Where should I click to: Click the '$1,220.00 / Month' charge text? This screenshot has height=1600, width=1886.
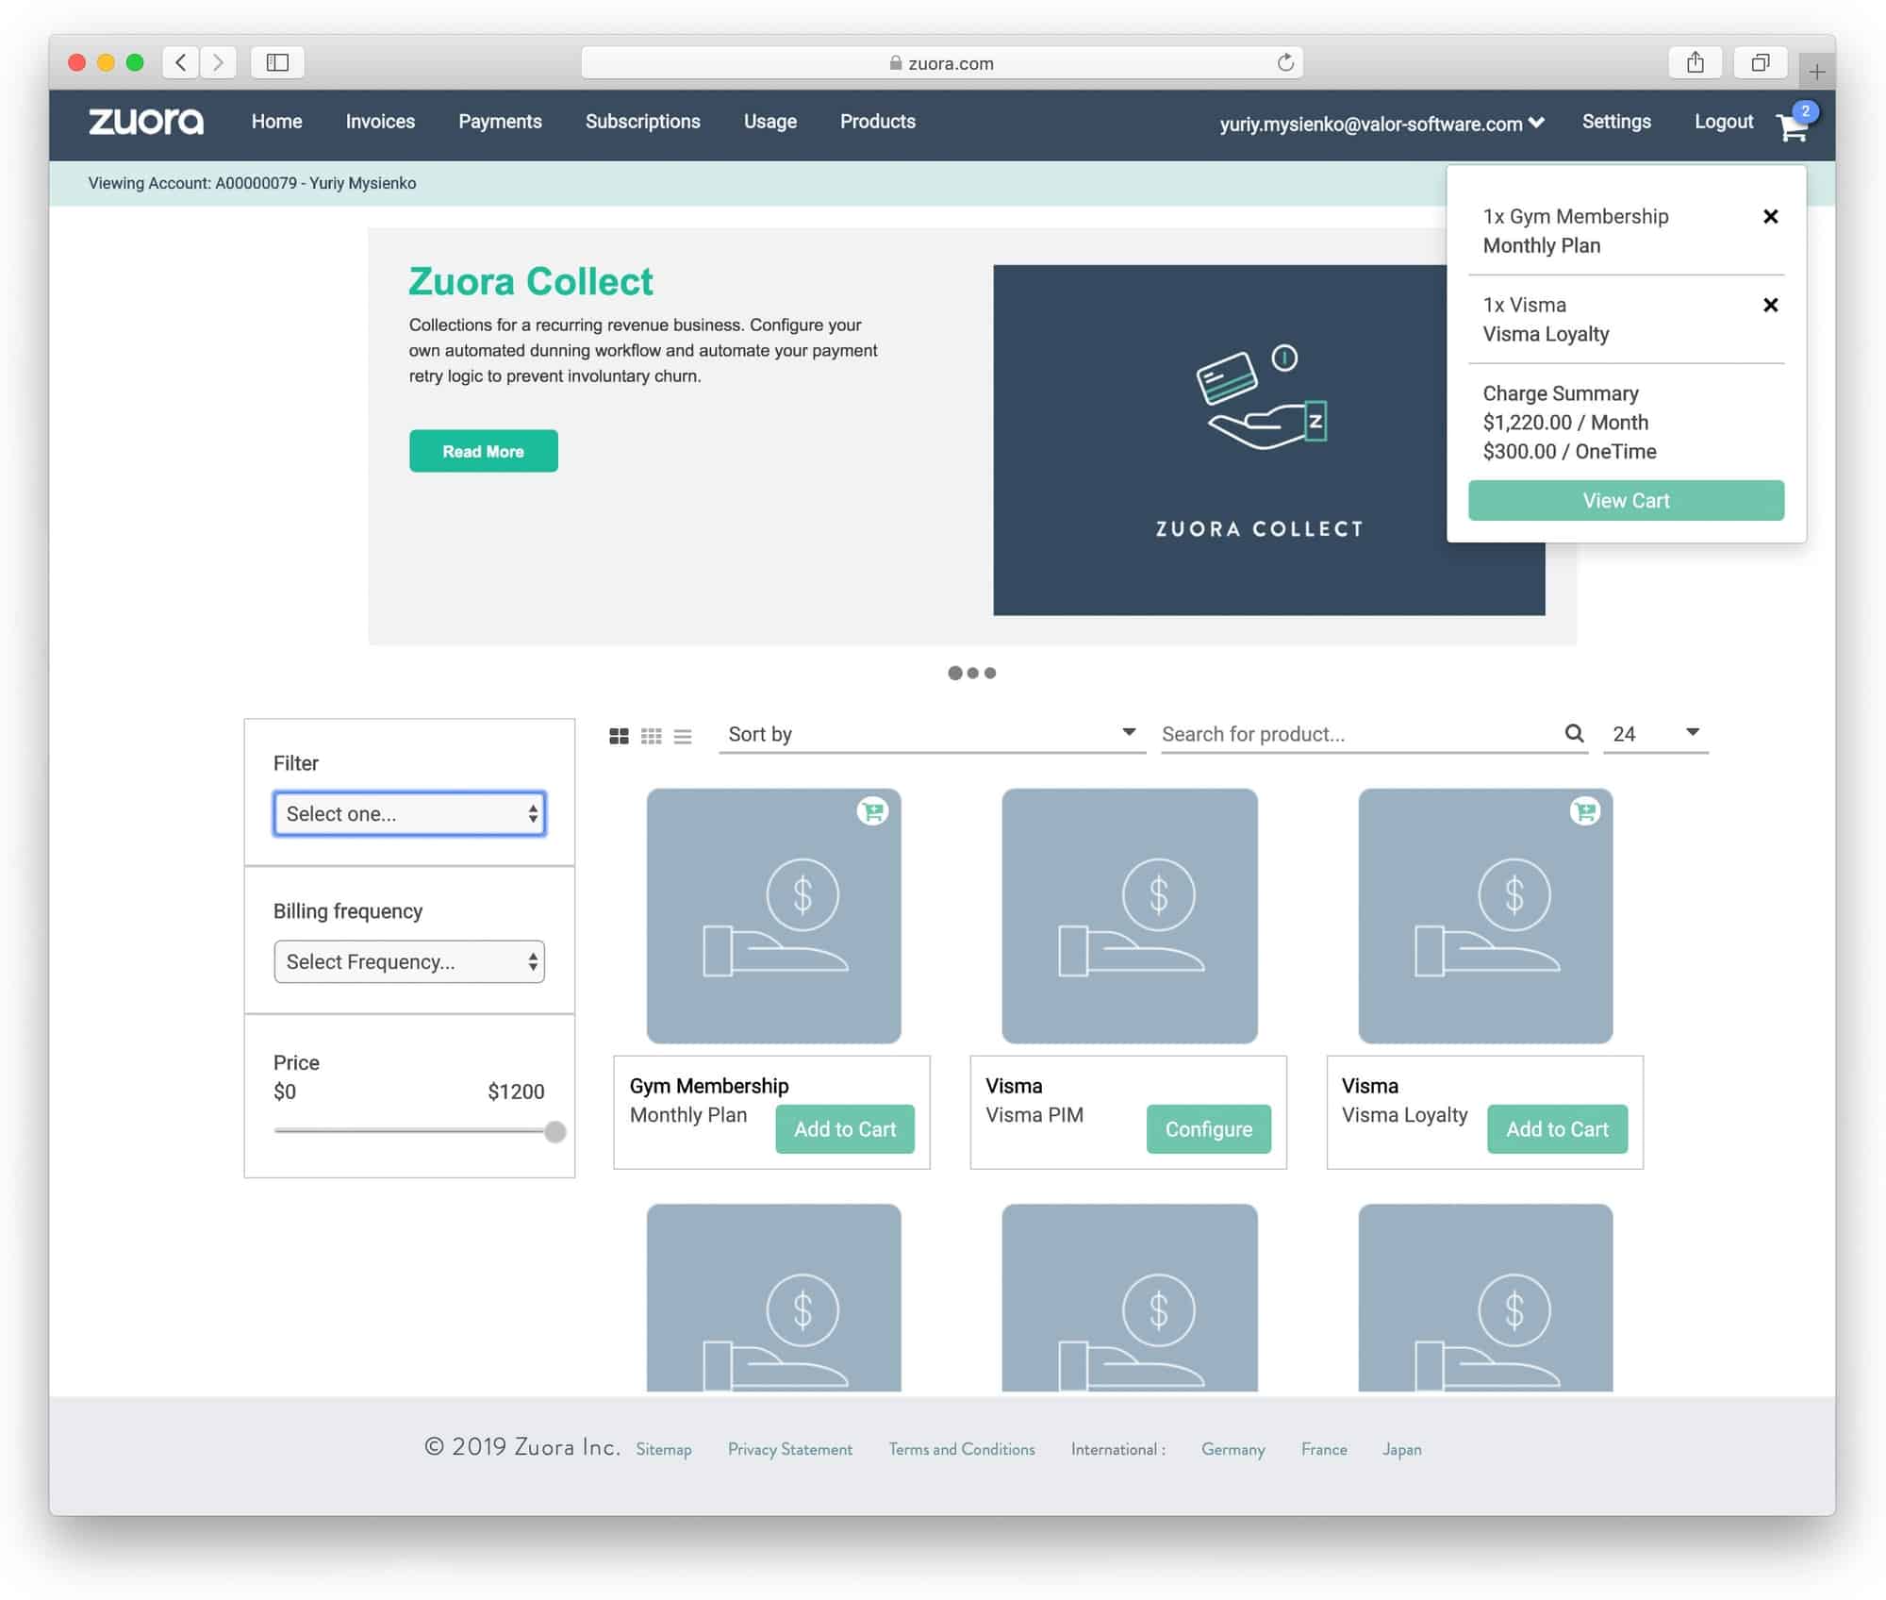[x=1565, y=423]
